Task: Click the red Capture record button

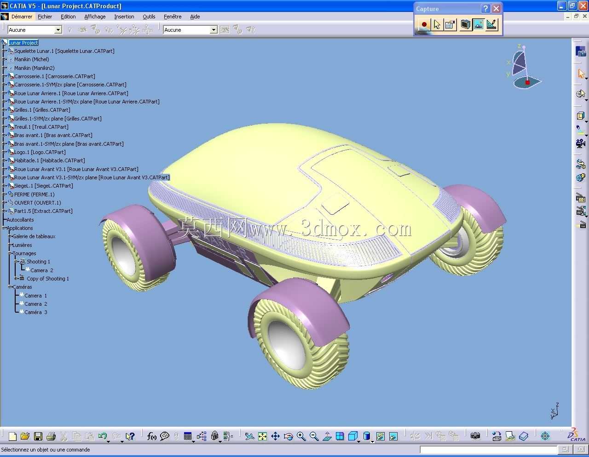Action: (x=424, y=24)
